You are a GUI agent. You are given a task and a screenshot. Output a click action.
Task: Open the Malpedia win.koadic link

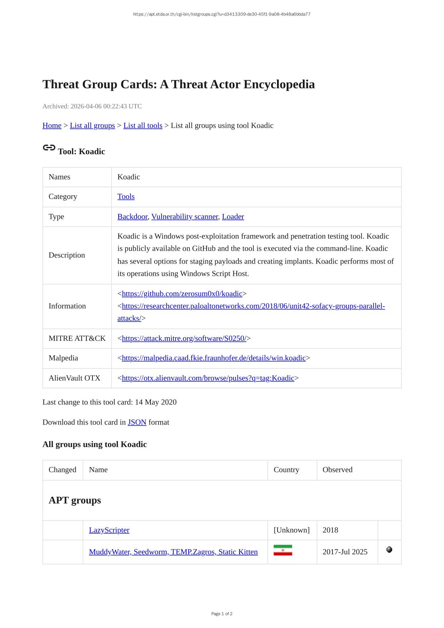click(x=213, y=358)
